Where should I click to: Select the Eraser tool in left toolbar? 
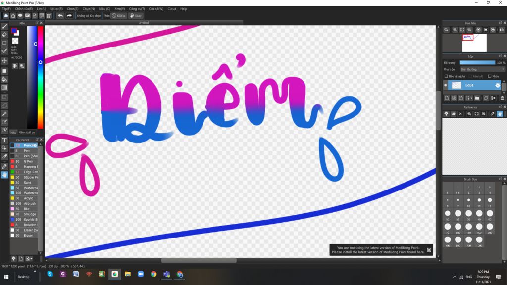[x=4, y=35]
